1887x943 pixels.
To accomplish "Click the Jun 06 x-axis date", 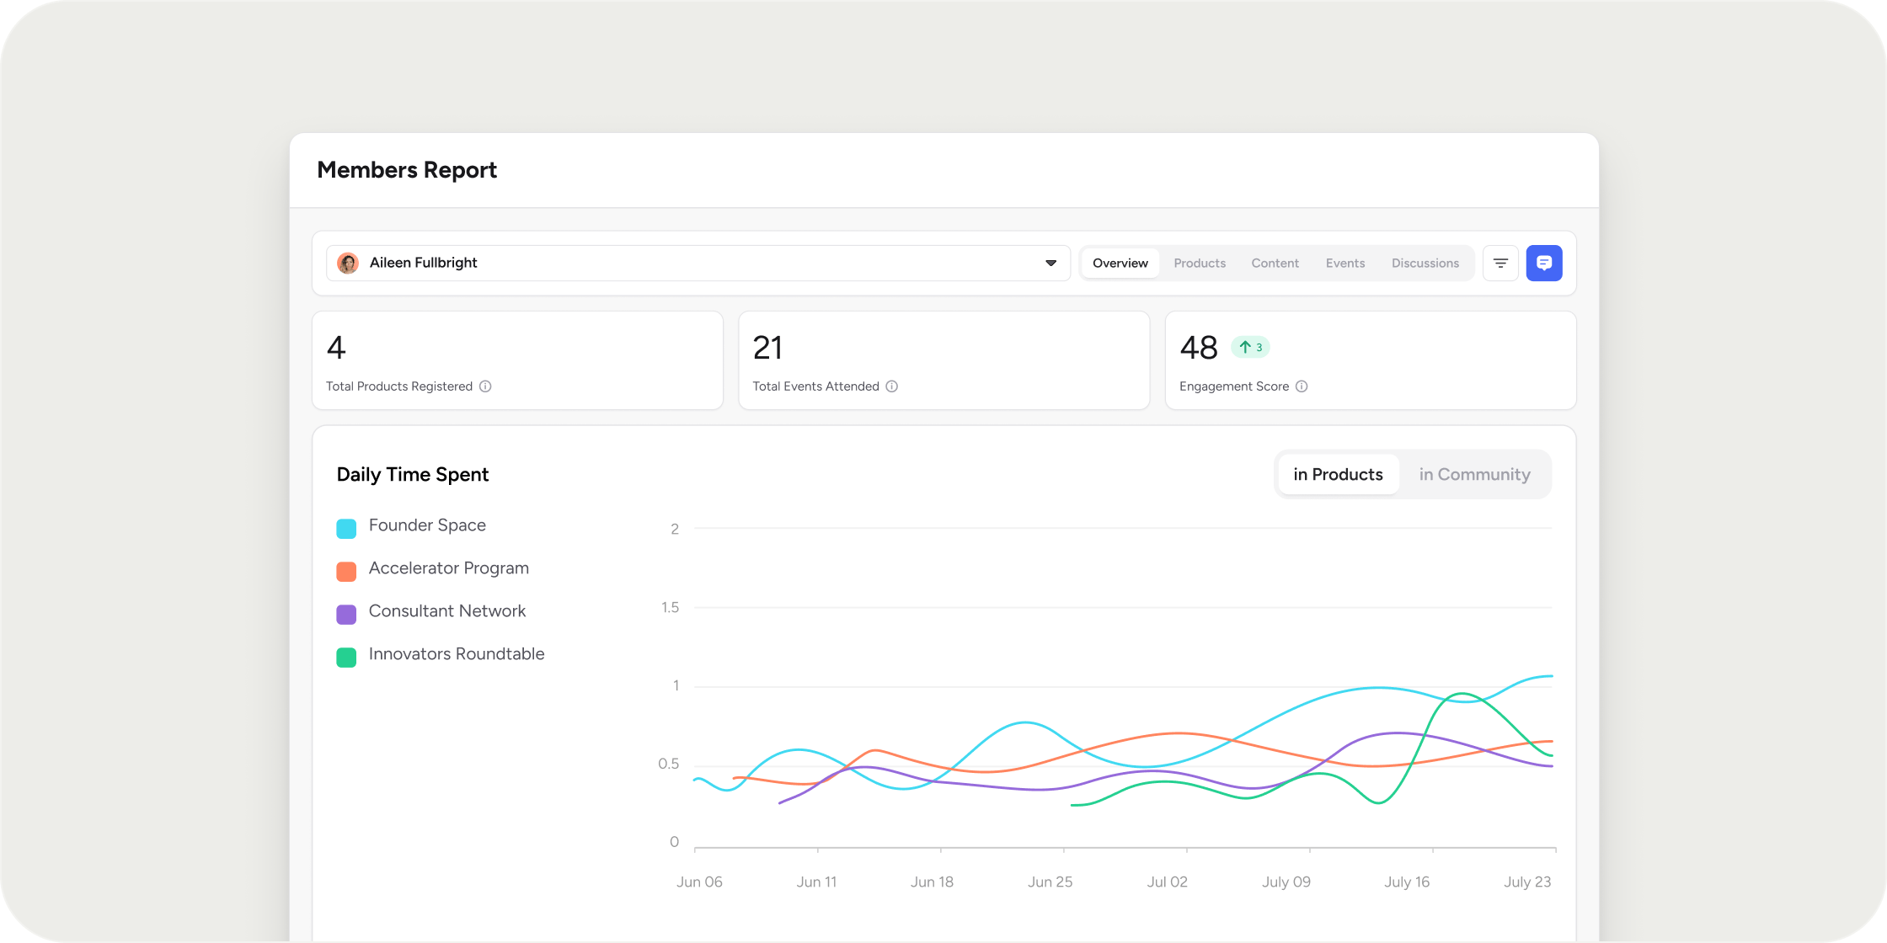I will [699, 882].
